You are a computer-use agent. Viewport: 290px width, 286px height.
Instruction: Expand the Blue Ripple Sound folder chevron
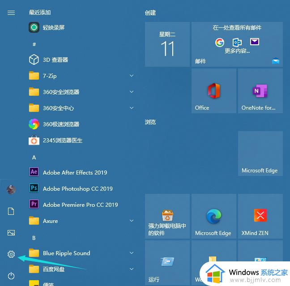pos(132,253)
